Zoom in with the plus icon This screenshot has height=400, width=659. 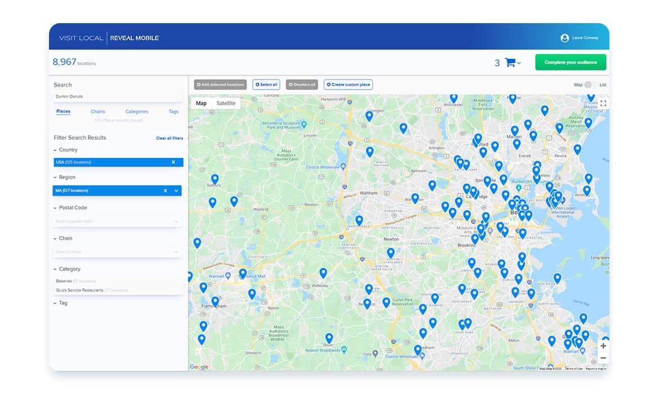603,346
